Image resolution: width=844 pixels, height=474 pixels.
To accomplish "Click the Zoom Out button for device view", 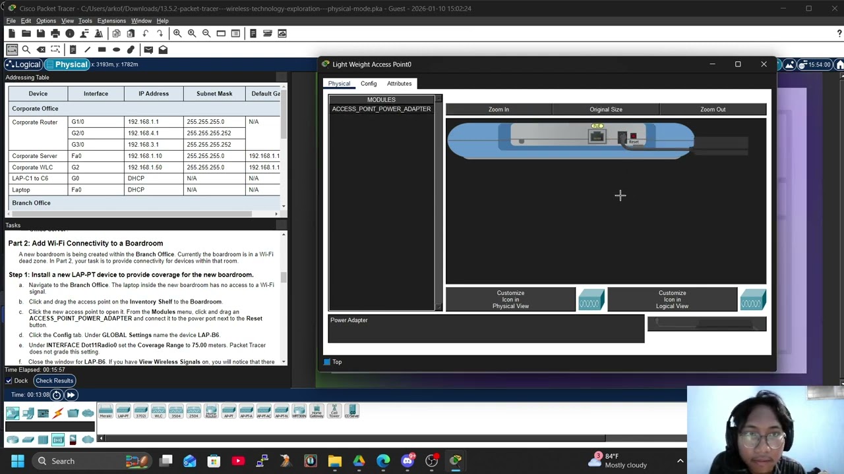I will (713, 109).
